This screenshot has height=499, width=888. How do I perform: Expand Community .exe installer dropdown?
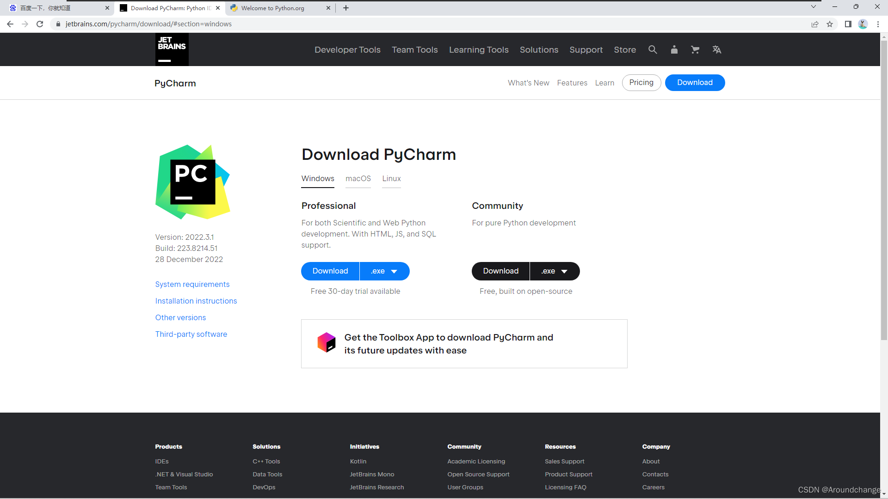555,271
